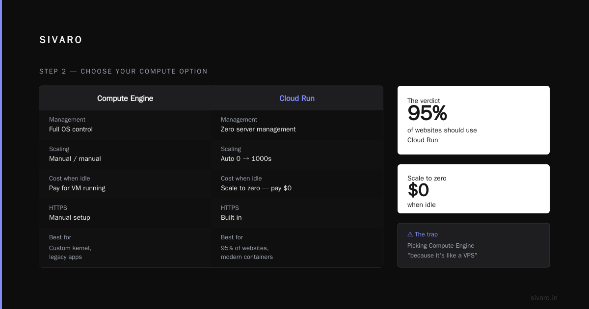Click 'Pay for VM running' cell
This screenshot has width=589, height=309.
point(77,188)
